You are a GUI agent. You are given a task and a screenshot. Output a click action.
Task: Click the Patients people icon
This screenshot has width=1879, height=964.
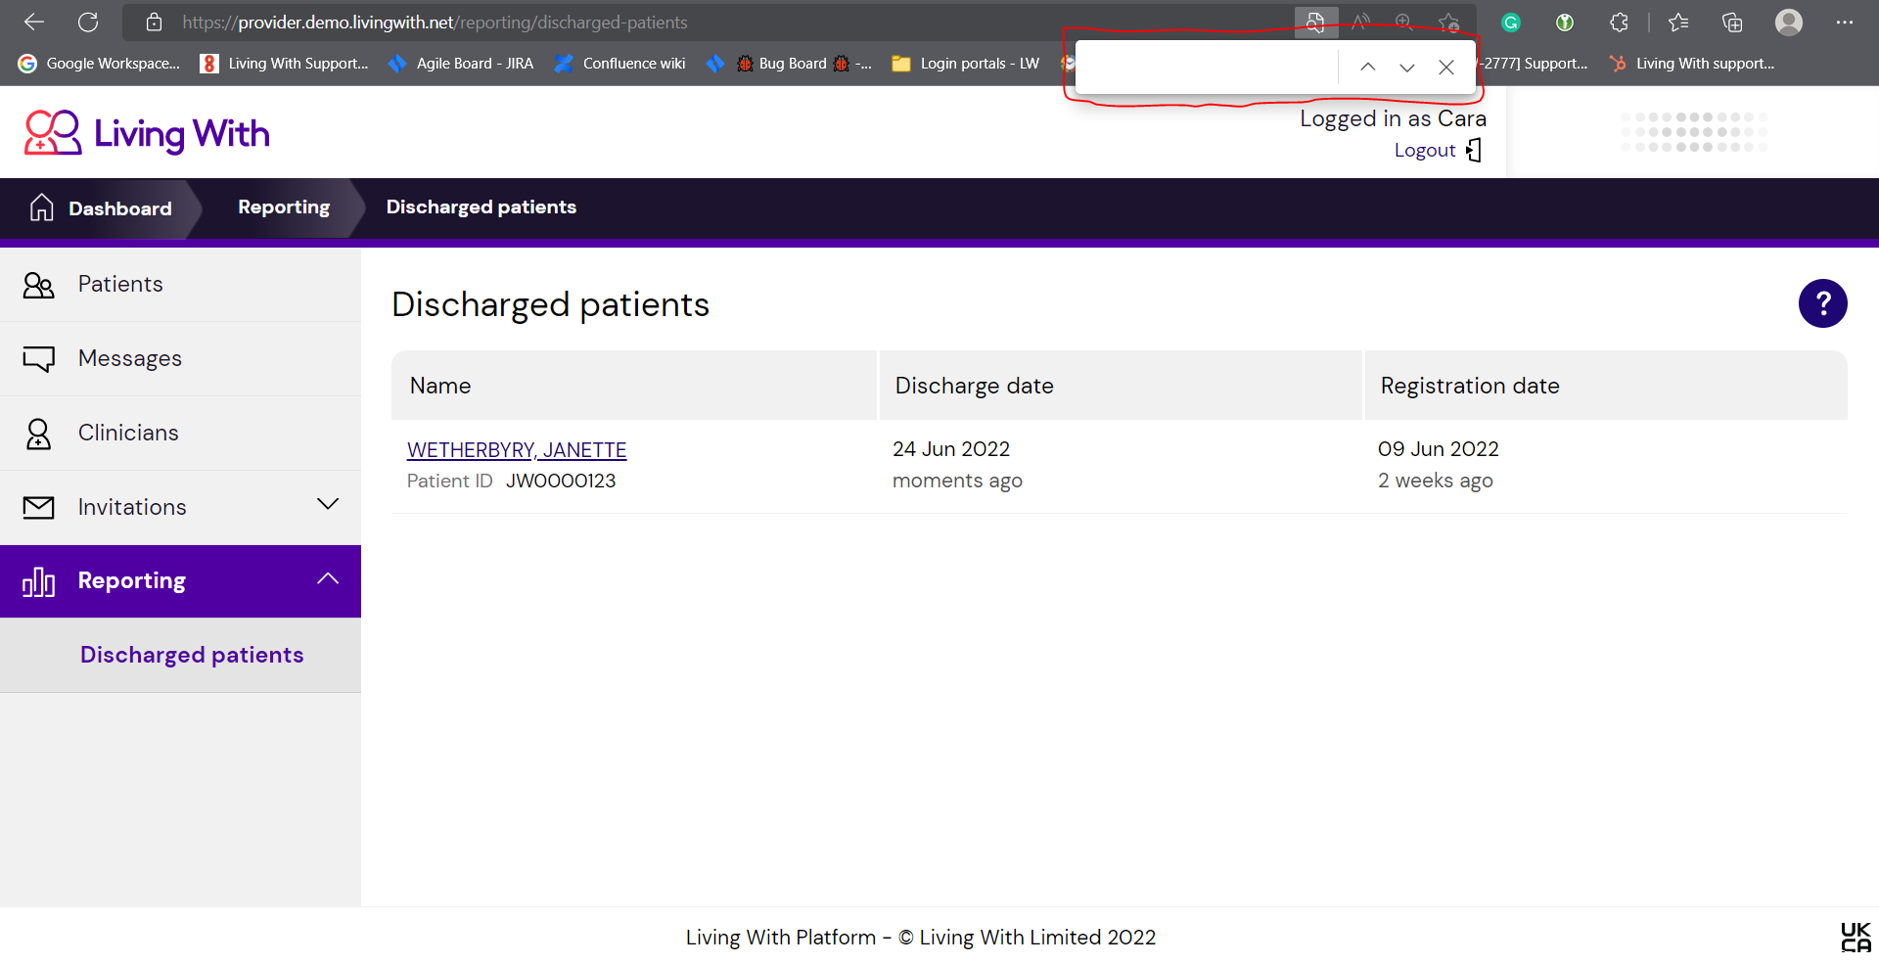[x=38, y=285]
